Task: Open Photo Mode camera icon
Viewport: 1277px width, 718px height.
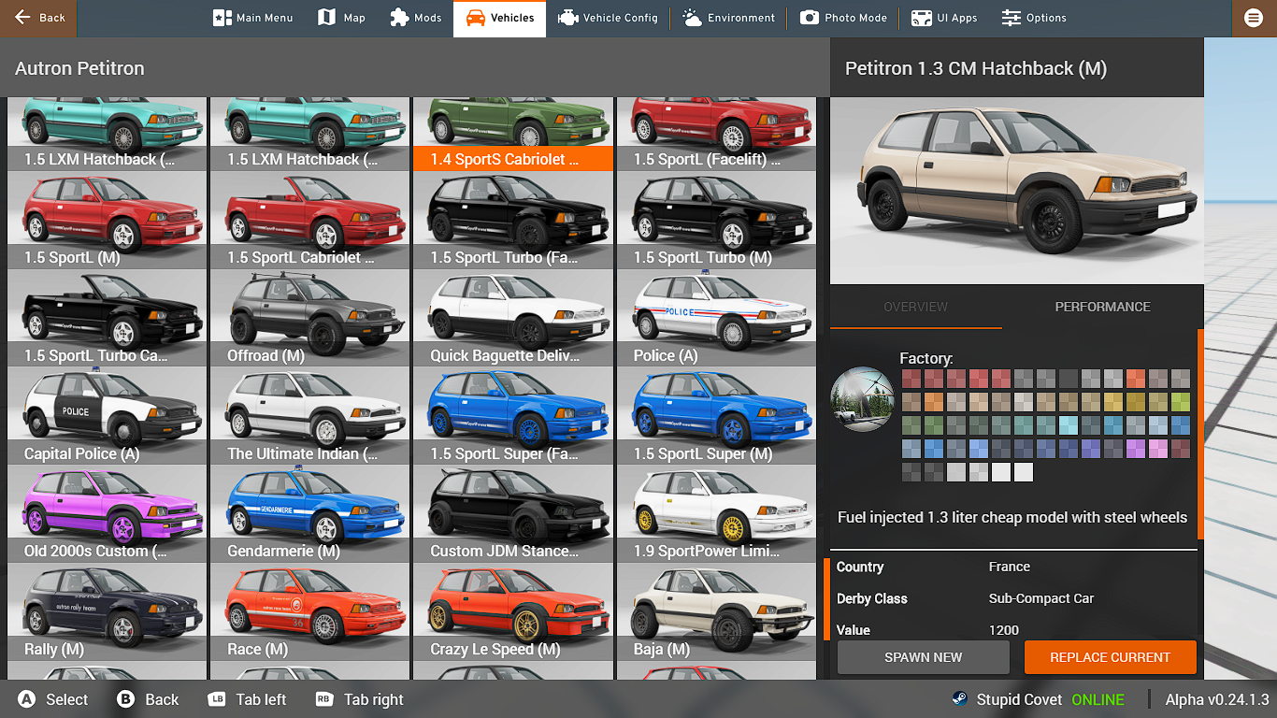Action: click(x=810, y=18)
